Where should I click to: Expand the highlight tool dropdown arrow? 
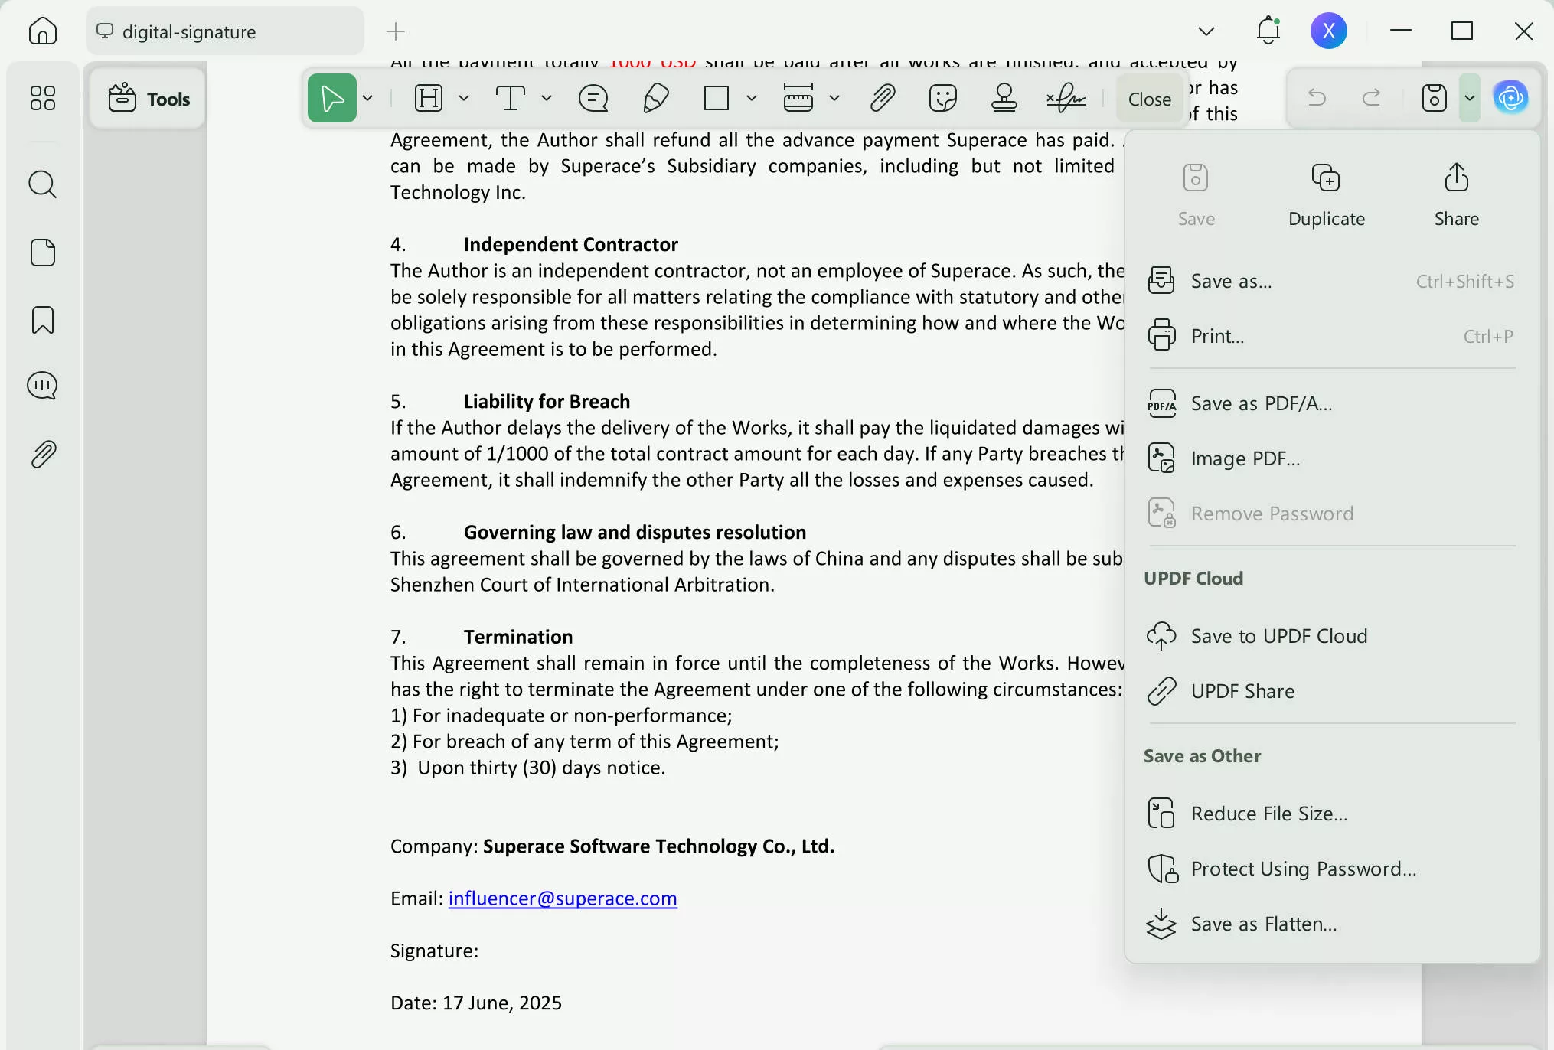point(464,98)
